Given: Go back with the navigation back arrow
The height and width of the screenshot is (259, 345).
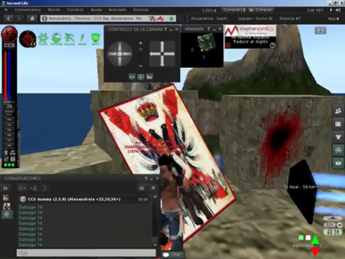Looking at the screenshot, I should [x=9, y=18].
